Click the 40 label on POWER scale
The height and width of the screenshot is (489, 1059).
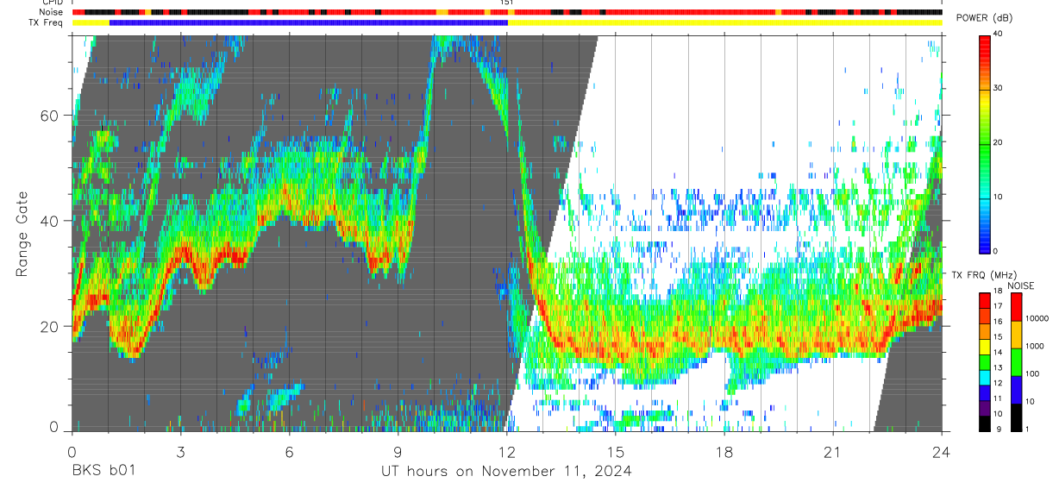point(998,34)
